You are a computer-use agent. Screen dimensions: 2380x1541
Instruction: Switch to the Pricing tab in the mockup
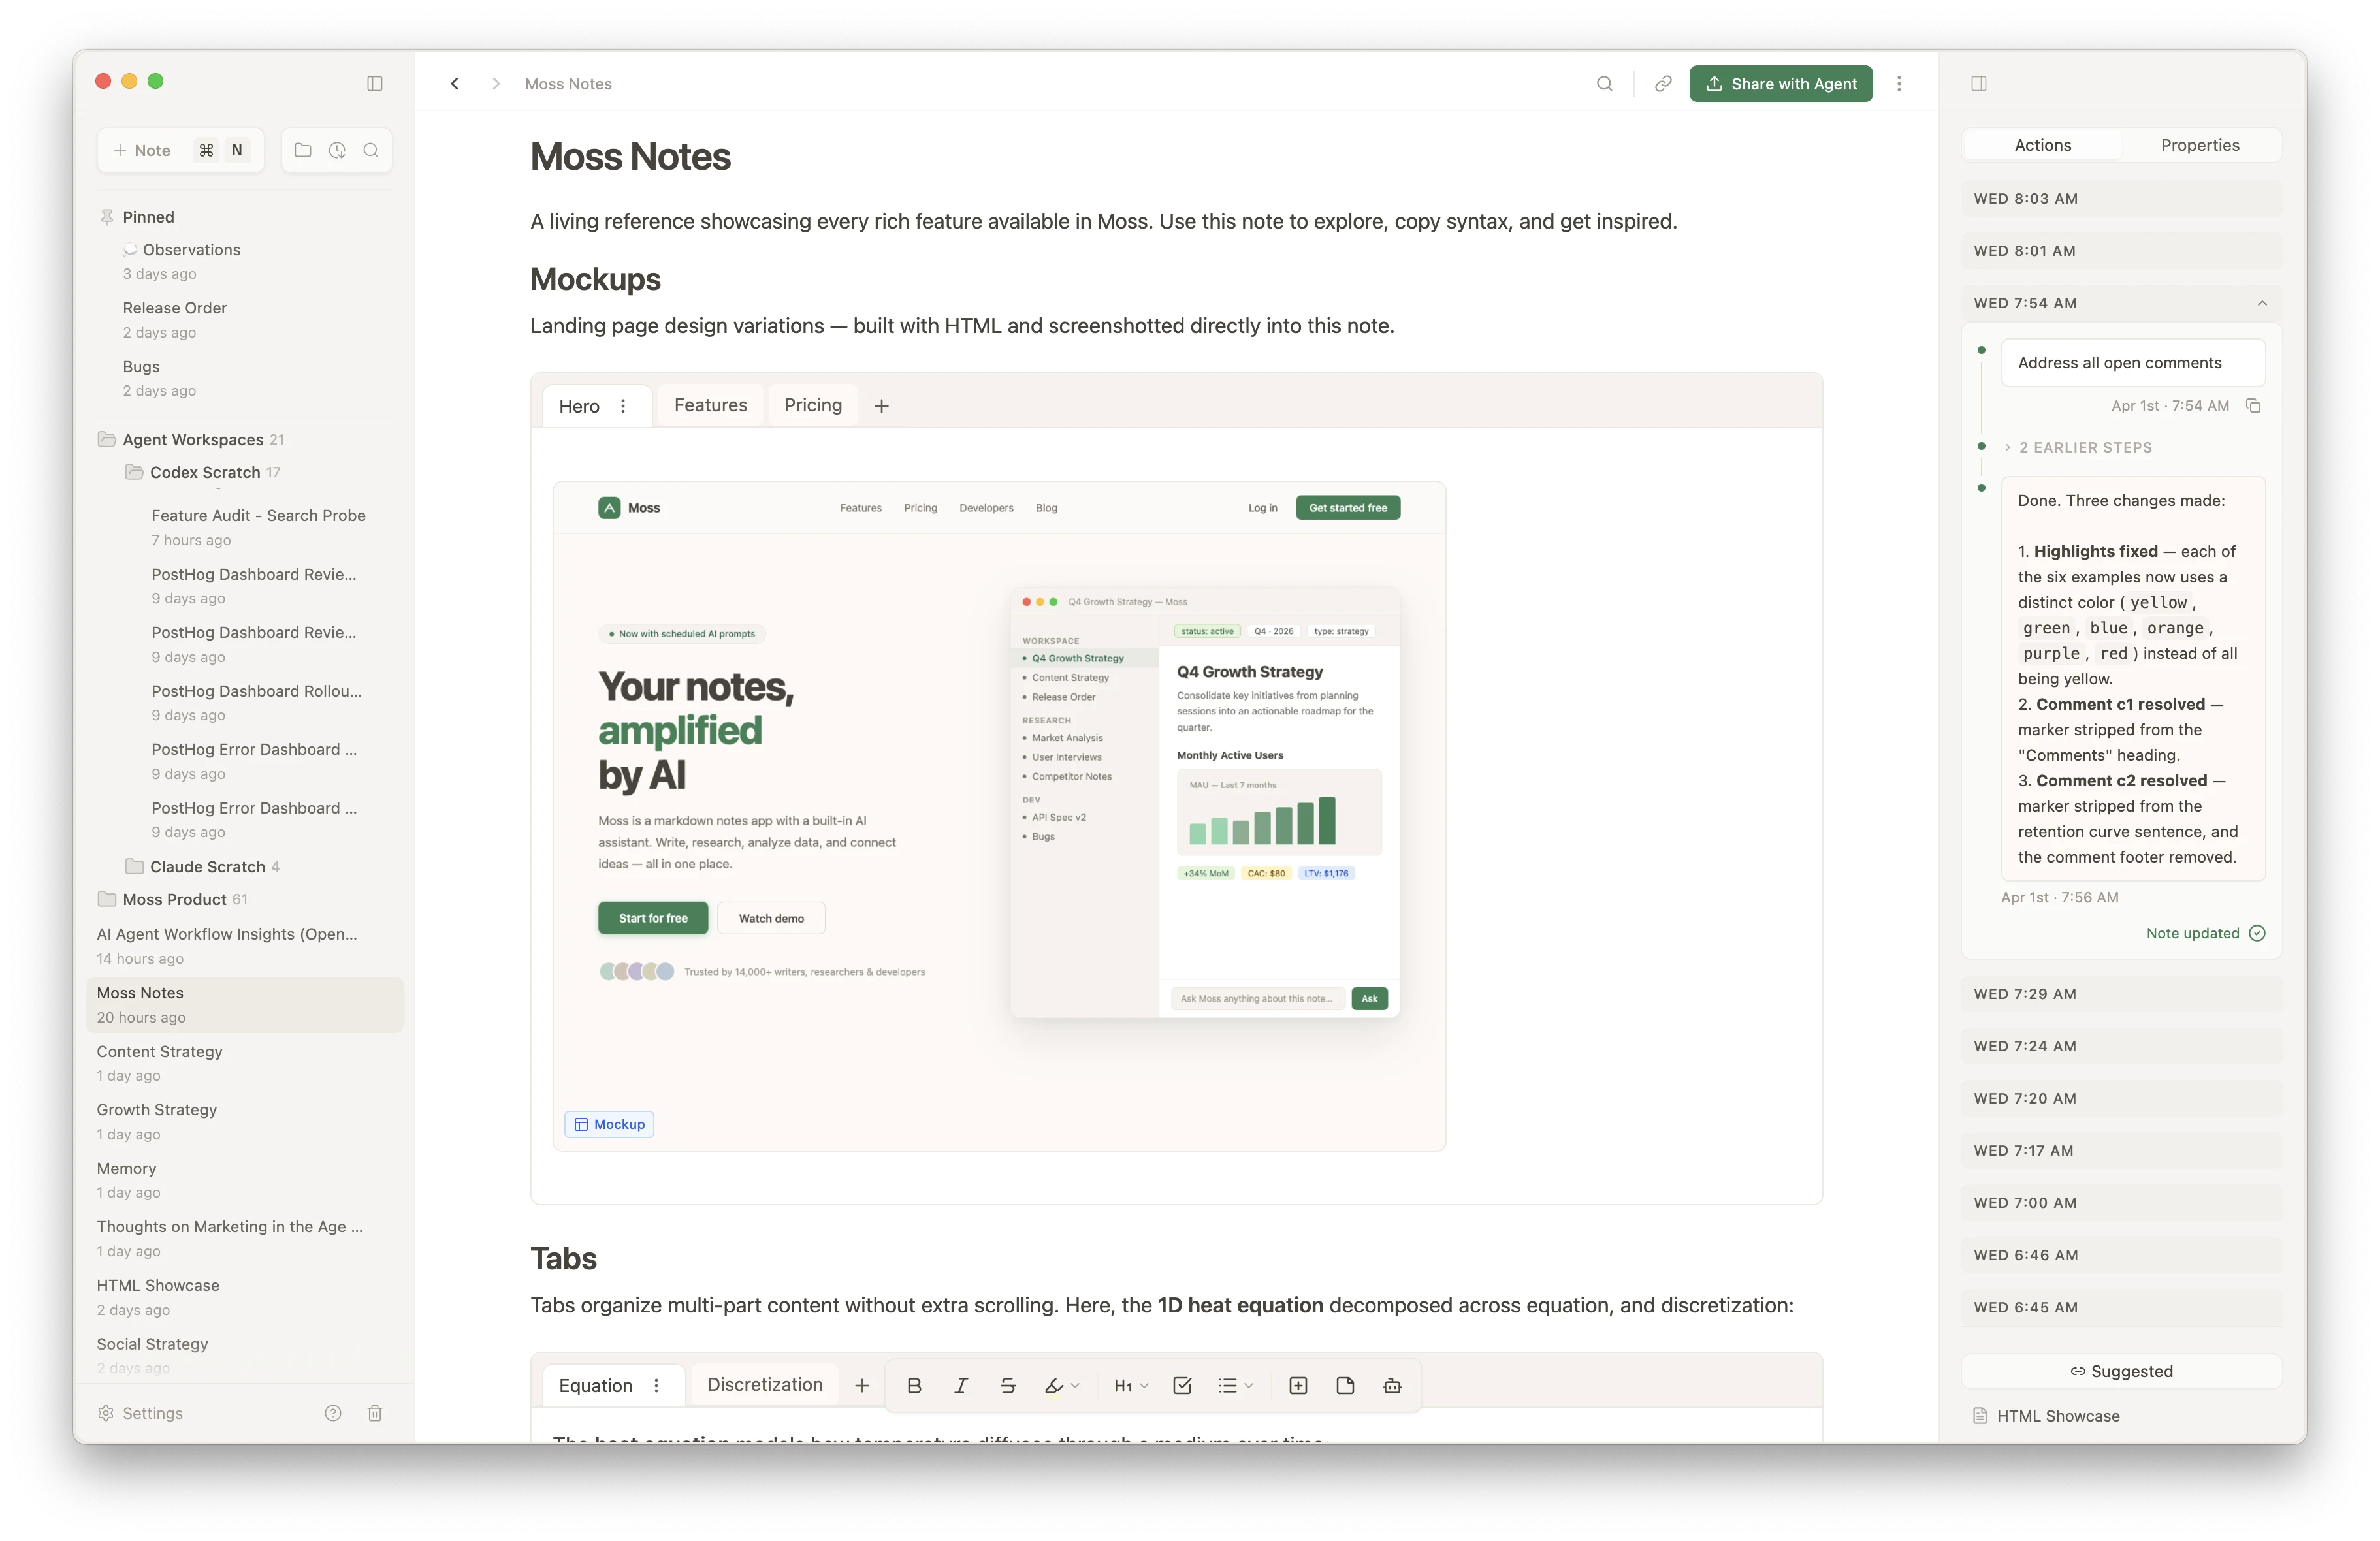click(812, 405)
